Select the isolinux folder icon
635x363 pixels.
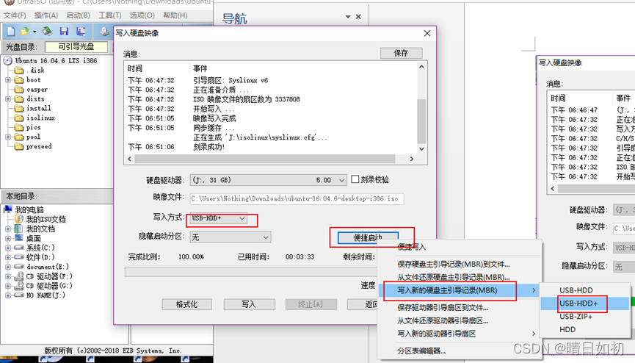(18, 118)
